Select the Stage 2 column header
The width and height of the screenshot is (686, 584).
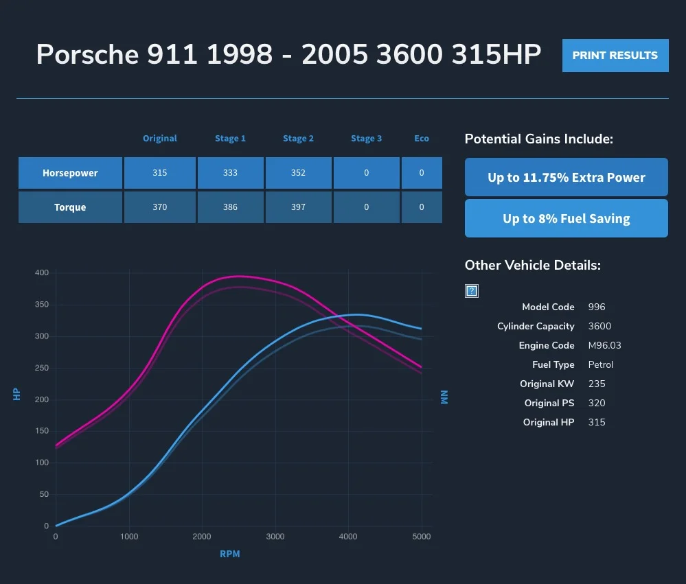(x=299, y=138)
